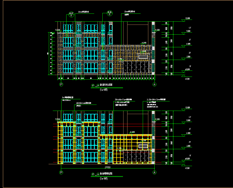Viewport: 233px width, 188px height.
Task: Select the 3F 6.000 level marker on upper drawing
Action: point(187,43)
